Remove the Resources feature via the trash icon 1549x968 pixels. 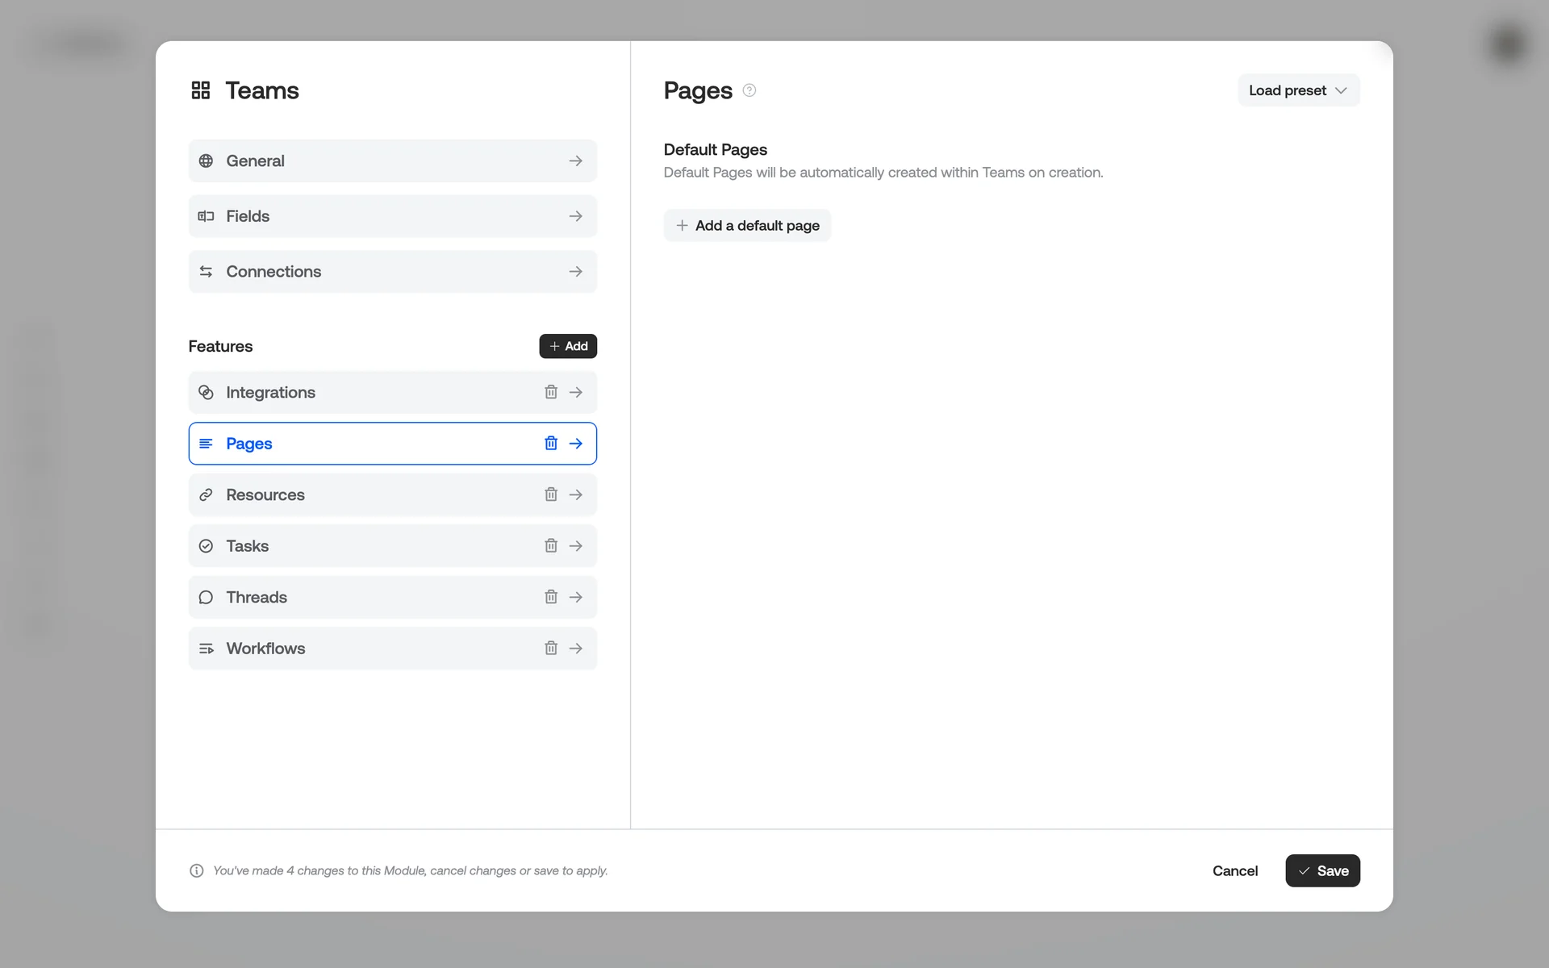click(x=551, y=494)
